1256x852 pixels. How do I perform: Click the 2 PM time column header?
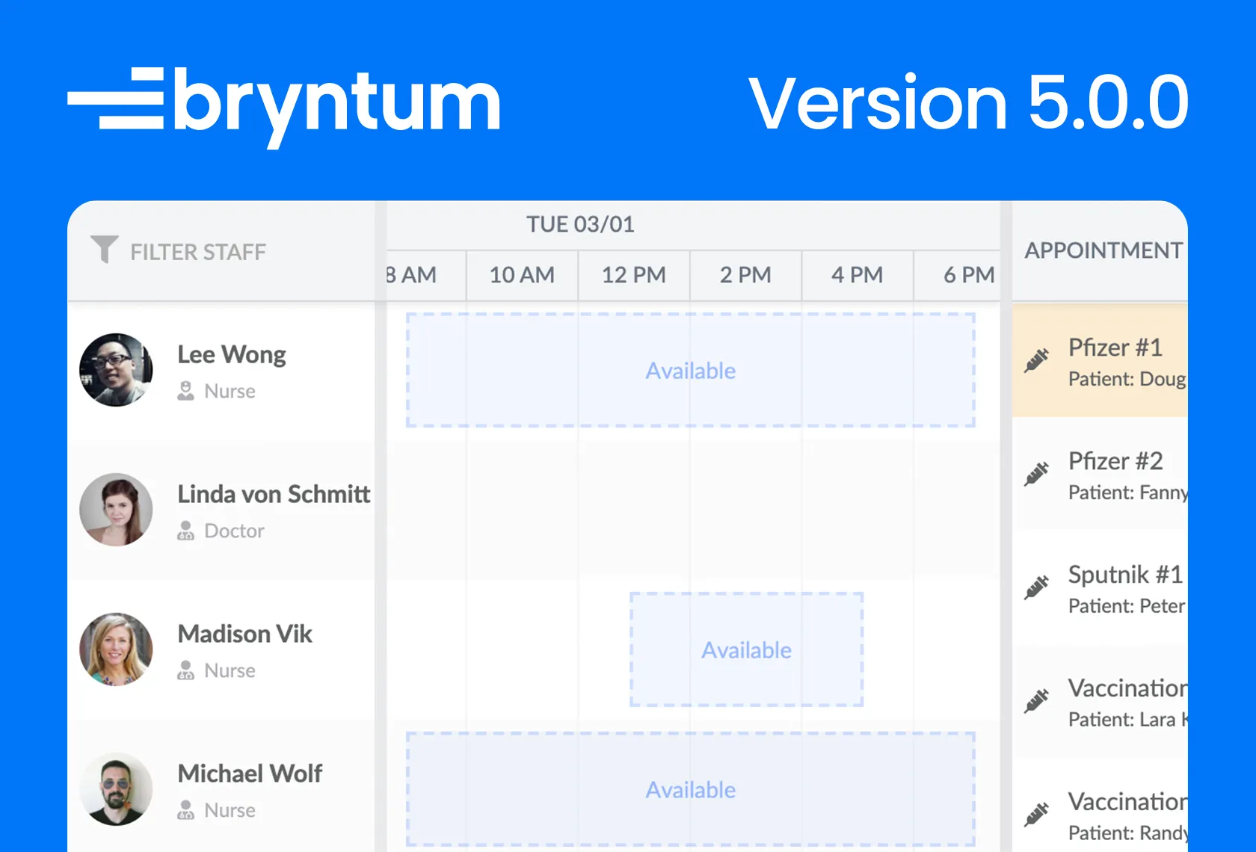coord(745,275)
